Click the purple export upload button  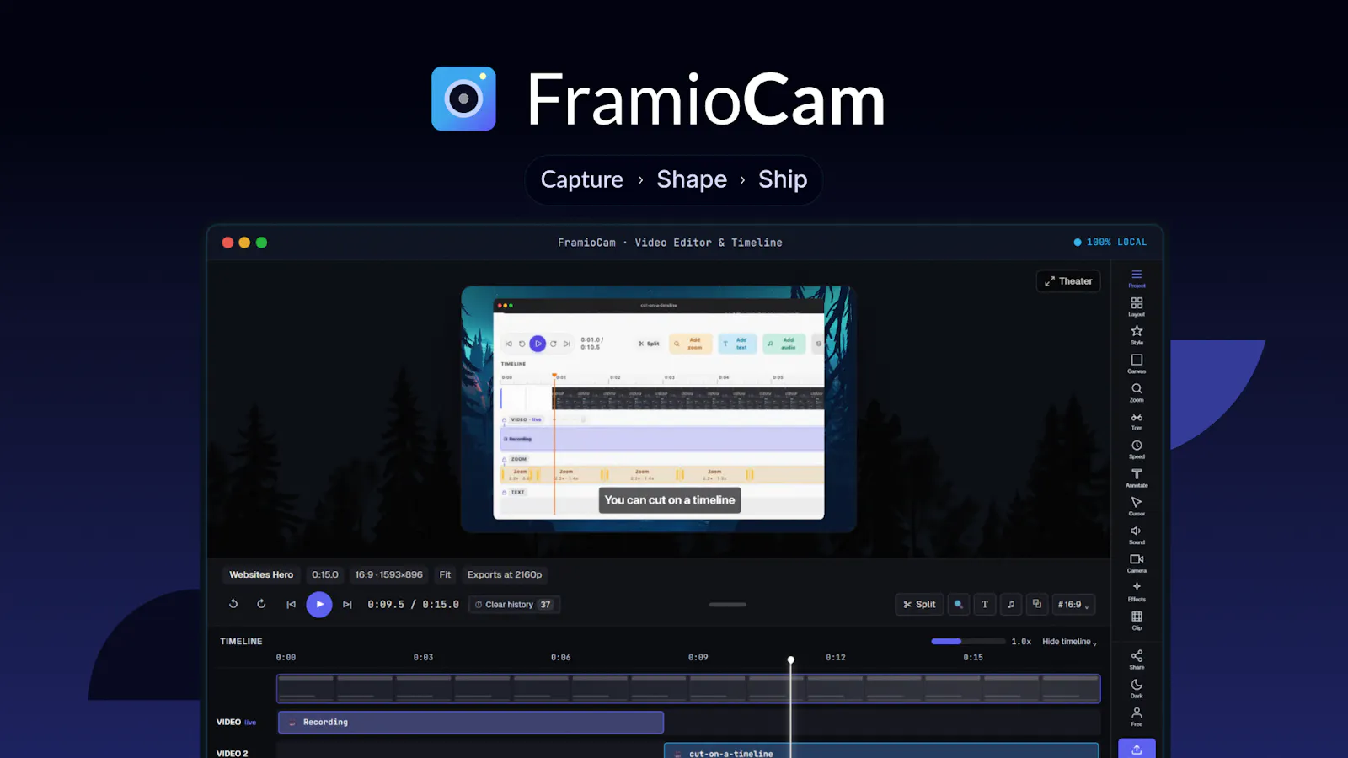point(1137,749)
